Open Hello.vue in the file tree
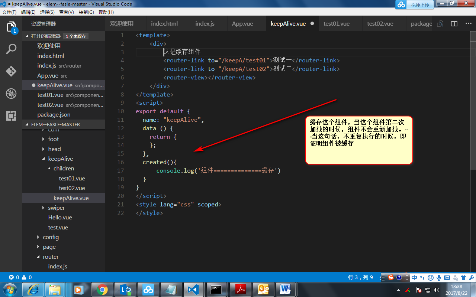The image size is (476, 297). click(x=64, y=218)
